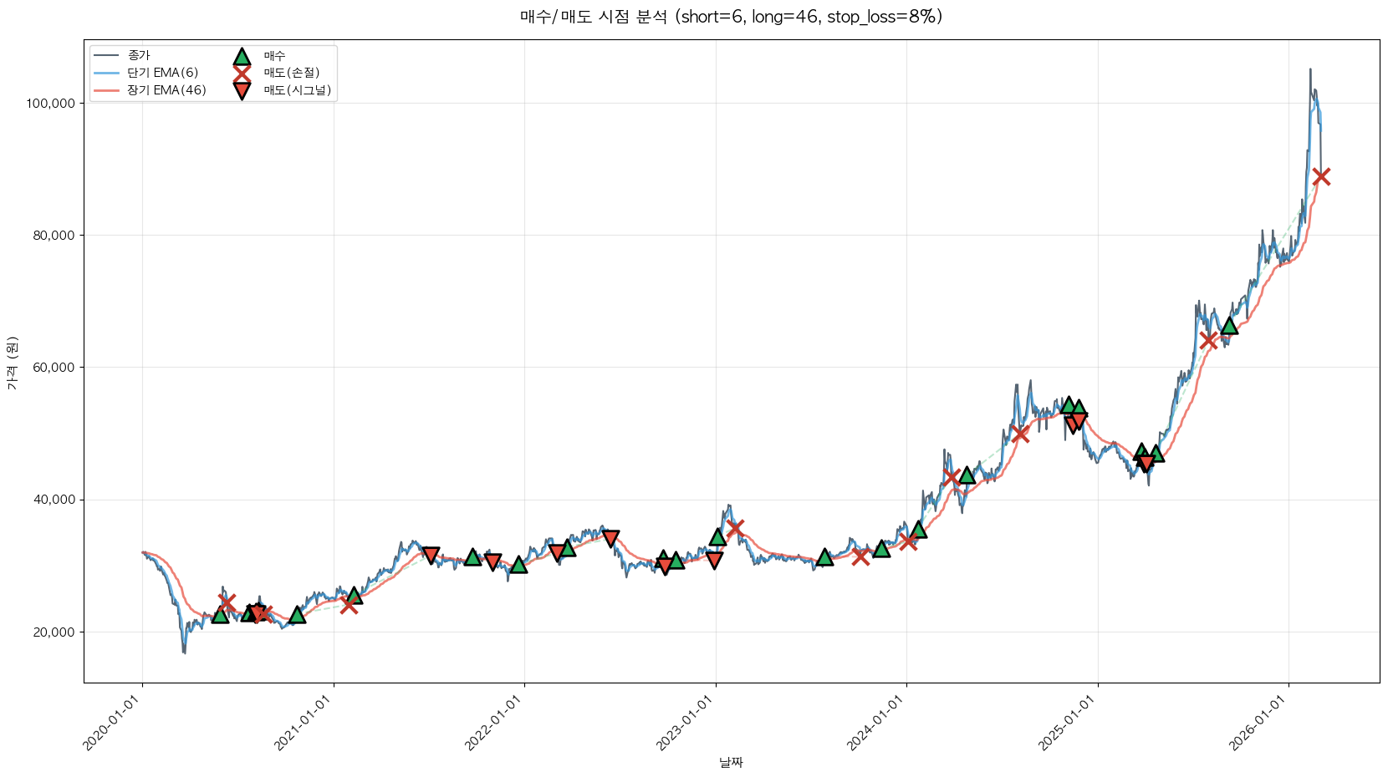Click the 100,000 y-axis tick label
This screenshot has width=1388, height=777.
[51, 104]
